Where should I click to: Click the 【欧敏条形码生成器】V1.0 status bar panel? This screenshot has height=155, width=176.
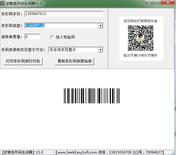23,152
